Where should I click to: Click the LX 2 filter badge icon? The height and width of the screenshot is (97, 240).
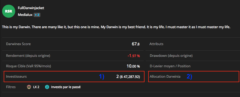pyautogui.click(x=29, y=87)
